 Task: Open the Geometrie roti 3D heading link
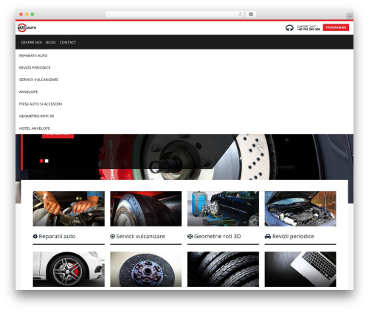pos(217,236)
